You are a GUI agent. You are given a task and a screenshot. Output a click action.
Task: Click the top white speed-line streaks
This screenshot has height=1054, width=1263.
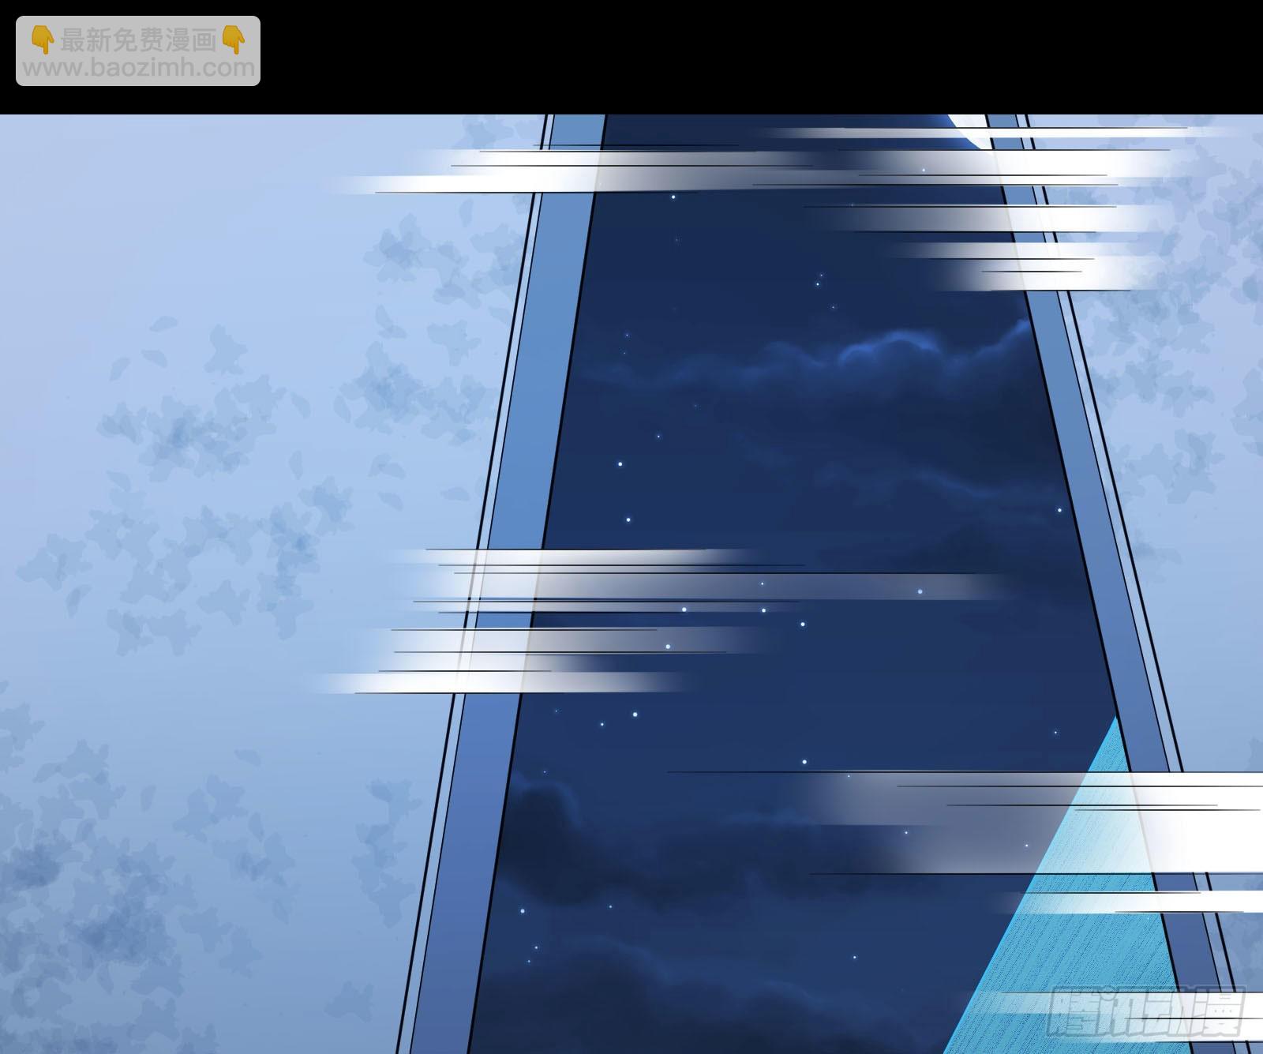(789, 170)
